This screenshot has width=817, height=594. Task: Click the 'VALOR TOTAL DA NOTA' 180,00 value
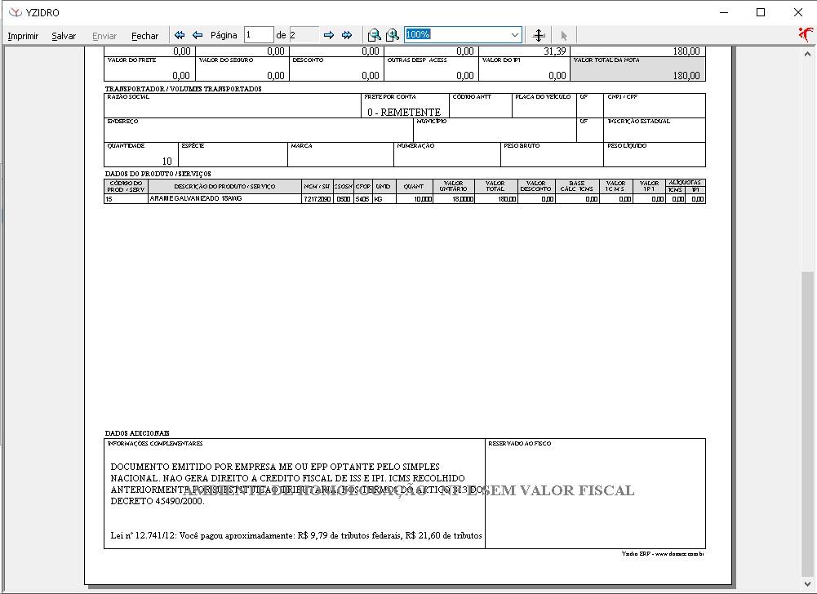tap(686, 76)
